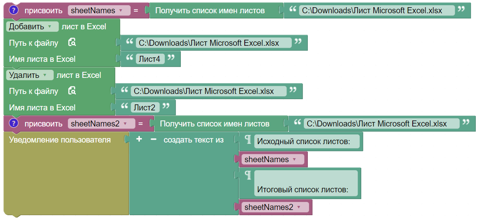Edit the file path in first Получить список block
The image size is (479, 220).
pyautogui.click(x=377, y=10)
